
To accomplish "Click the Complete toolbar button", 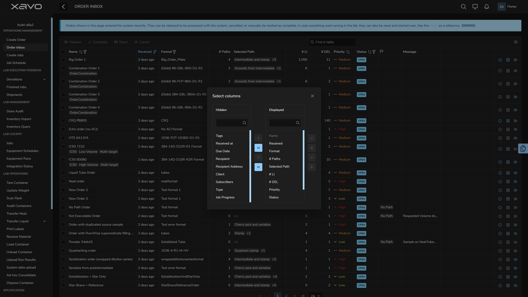I will pos(98,42).
